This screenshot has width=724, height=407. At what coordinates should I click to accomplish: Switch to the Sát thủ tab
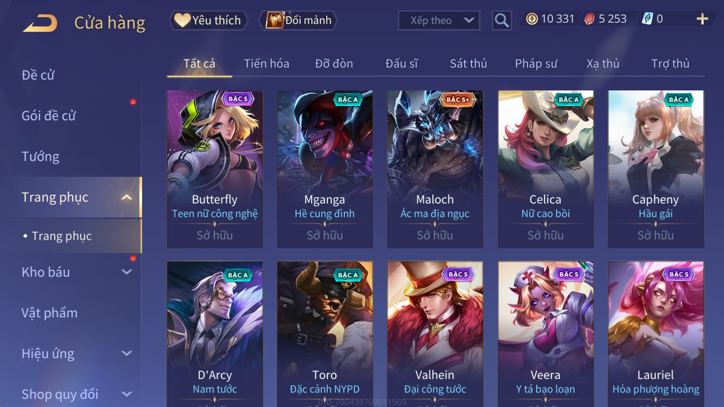pos(468,64)
